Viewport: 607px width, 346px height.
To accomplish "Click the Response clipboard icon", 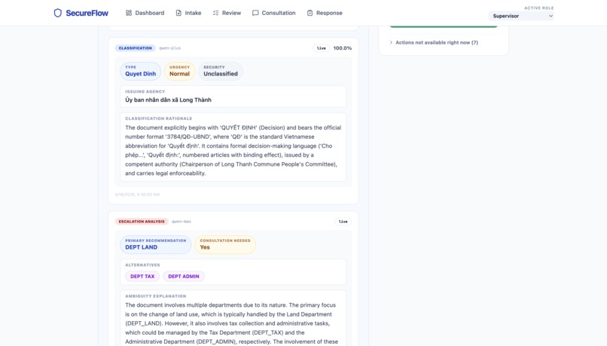I will (x=310, y=13).
